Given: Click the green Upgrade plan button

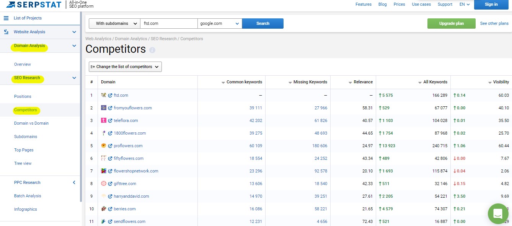Looking at the screenshot, I should click(x=452, y=23).
